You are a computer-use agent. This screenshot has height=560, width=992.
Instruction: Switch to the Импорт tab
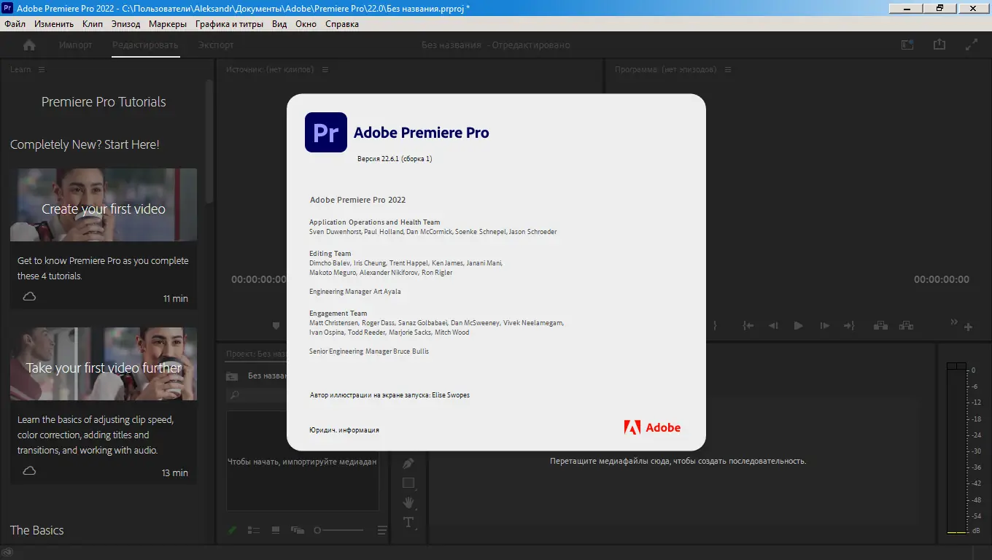pyautogui.click(x=76, y=45)
